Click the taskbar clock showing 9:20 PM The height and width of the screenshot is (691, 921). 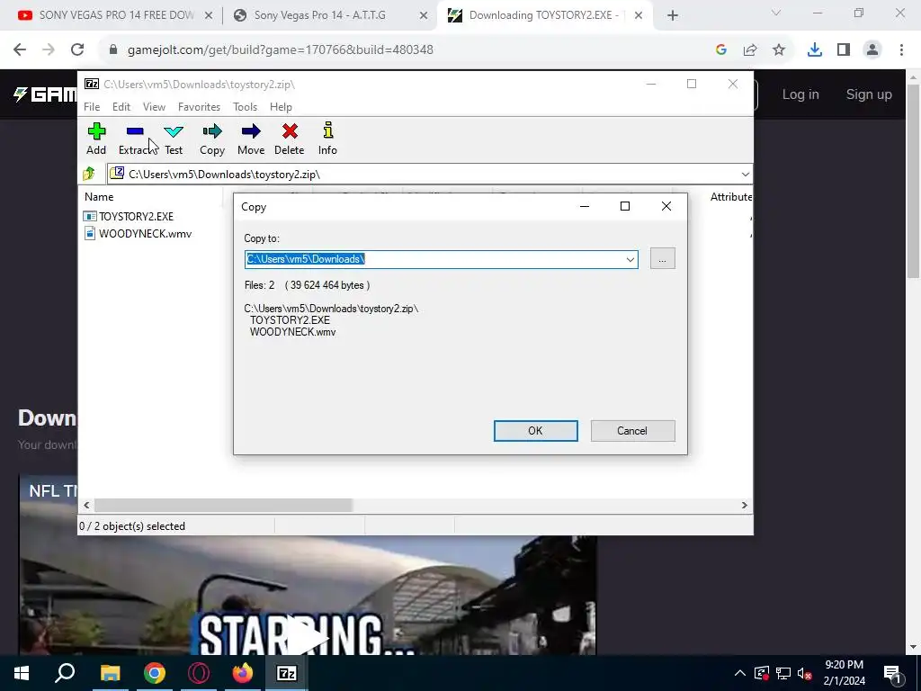844,673
